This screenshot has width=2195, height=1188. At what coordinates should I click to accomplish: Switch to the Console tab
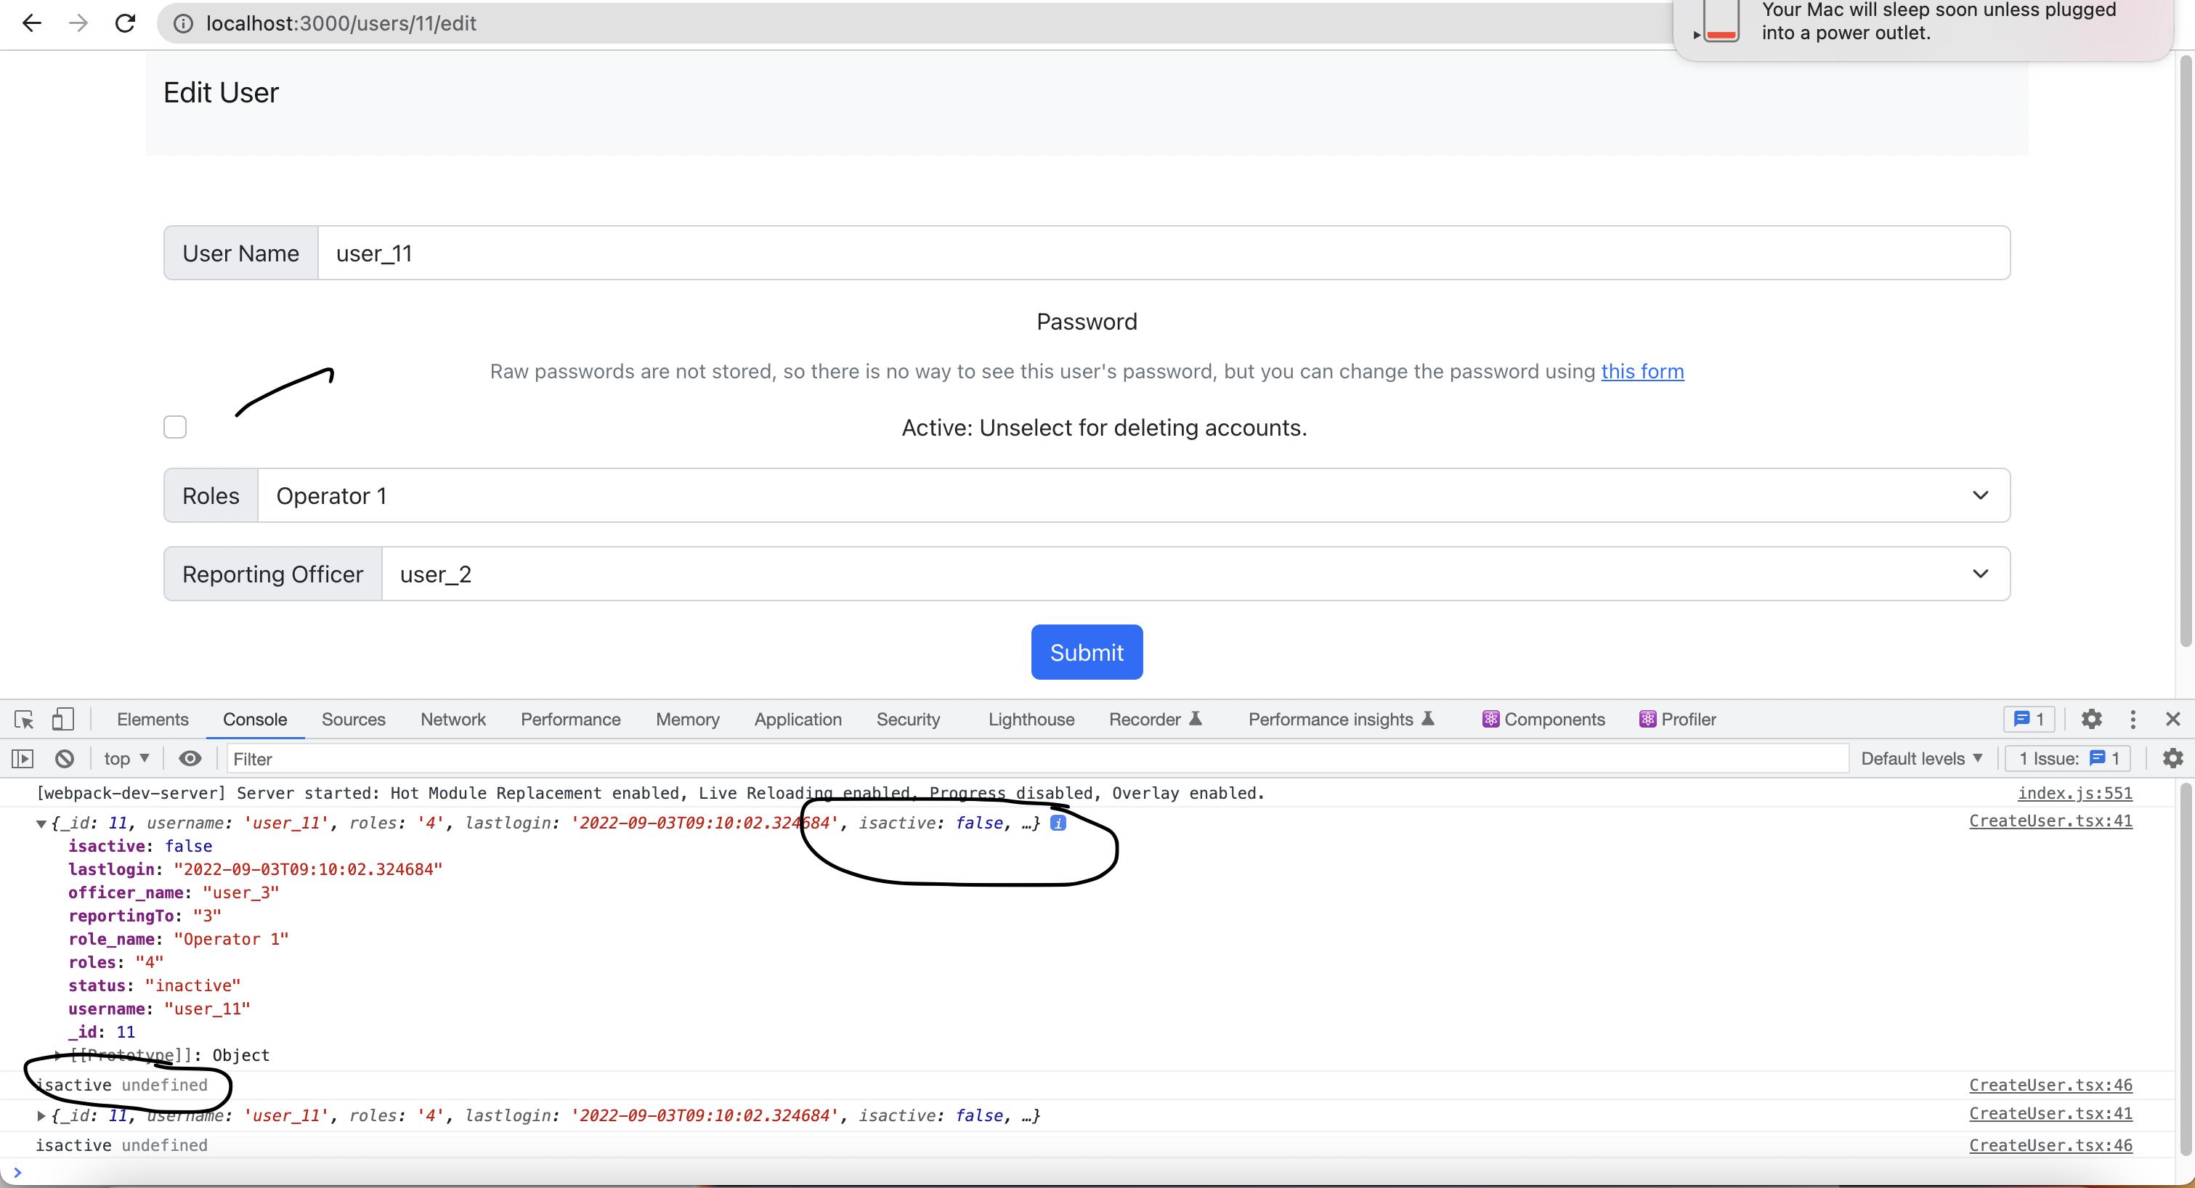click(255, 718)
